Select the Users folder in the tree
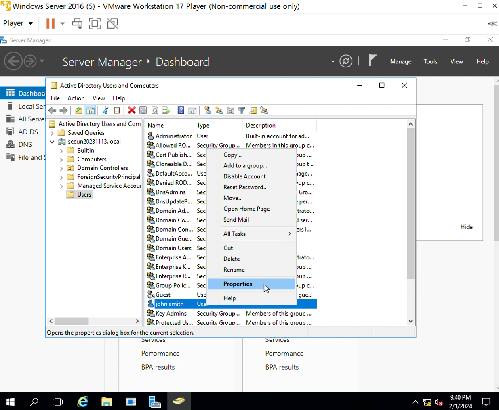Image resolution: width=499 pixels, height=410 pixels. click(84, 195)
